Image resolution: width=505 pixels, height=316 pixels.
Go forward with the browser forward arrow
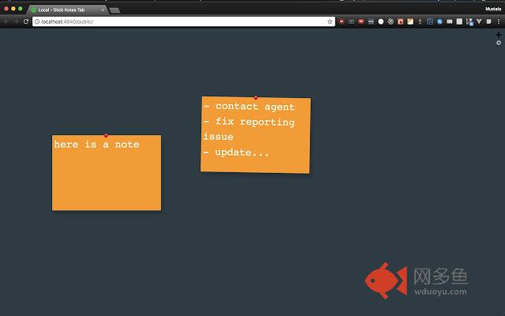point(16,21)
